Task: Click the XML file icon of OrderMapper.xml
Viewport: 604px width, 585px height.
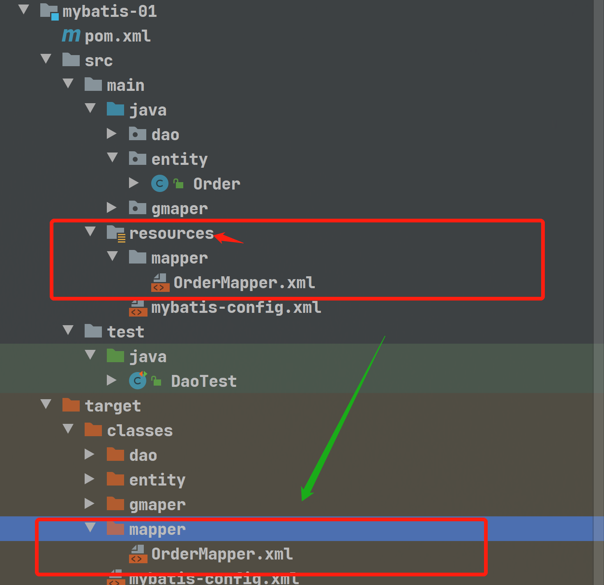Action: pos(160,282)
